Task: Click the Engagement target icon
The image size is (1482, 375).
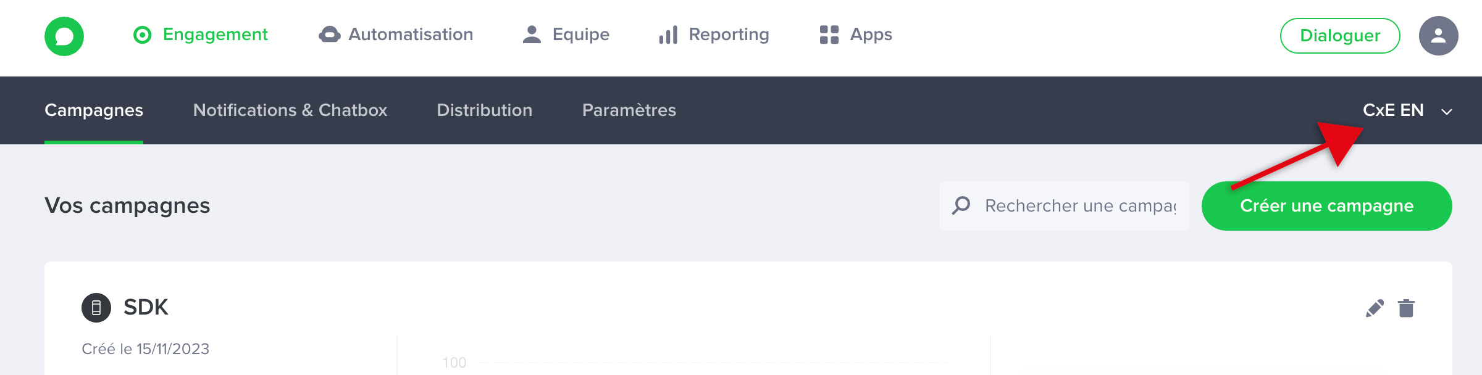Action: pyautogui.click(x=143, y=35)
